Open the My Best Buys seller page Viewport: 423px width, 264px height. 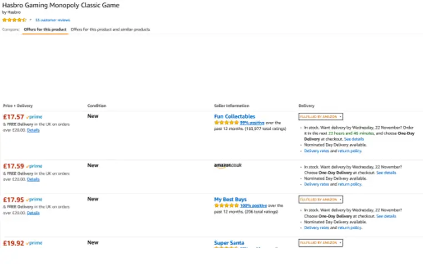(x=230, y=199)
